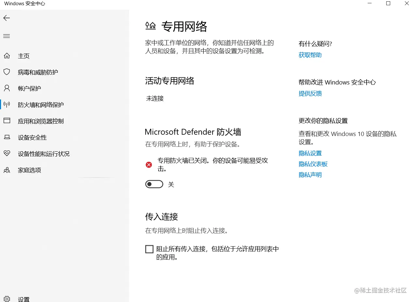Click the Microsoft Defender 防火墙 heading
415x302 pixels.
tap(193, 132)
